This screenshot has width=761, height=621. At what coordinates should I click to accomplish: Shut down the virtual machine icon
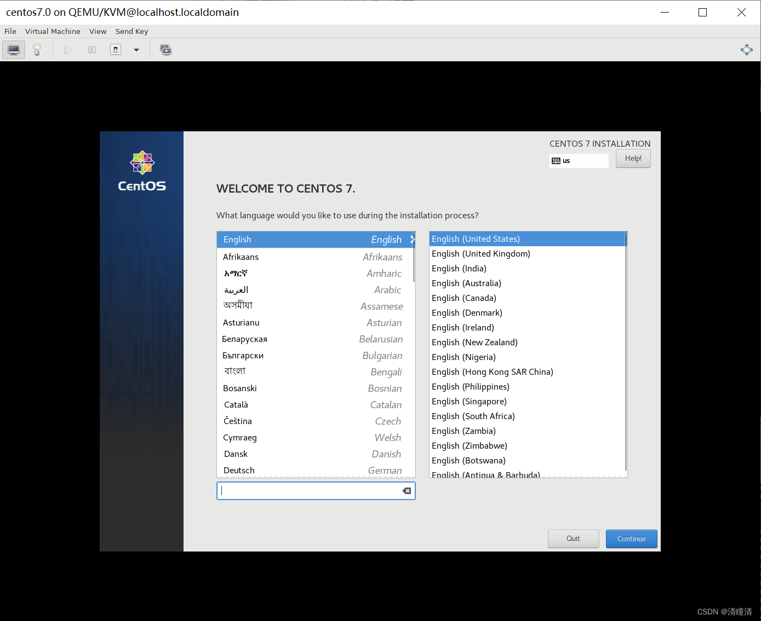[x=116, y=50]
